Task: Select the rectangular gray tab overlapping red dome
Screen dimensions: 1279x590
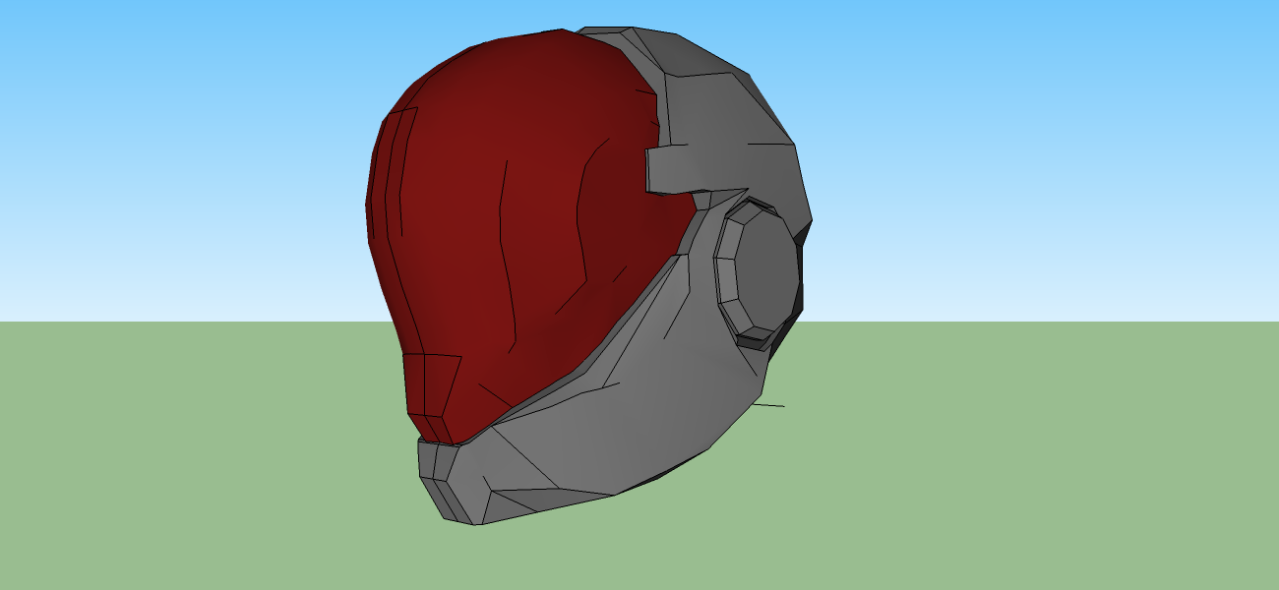Action: (x=681, y=167)
